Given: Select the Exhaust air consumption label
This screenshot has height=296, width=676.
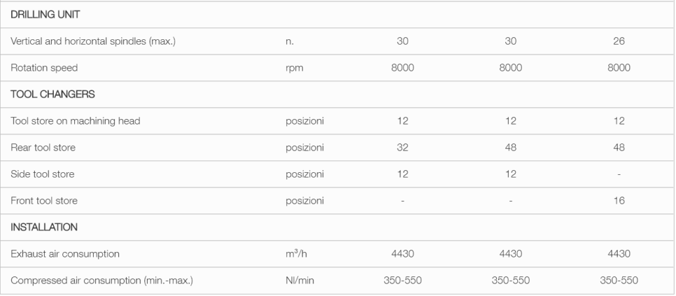Looking at the screenshot, I should click(x=65, y=254).
